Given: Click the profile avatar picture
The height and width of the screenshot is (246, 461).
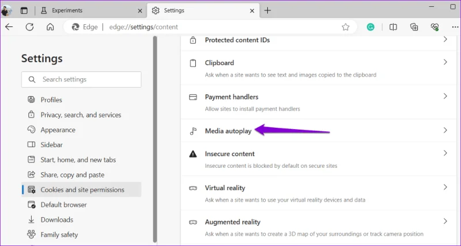Looking at the screenshot, I should tap(6, 10).
